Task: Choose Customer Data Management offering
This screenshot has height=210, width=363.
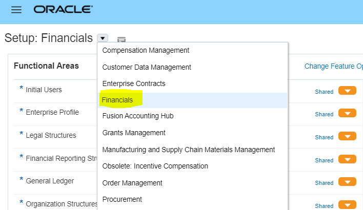Action: (147, 67)
